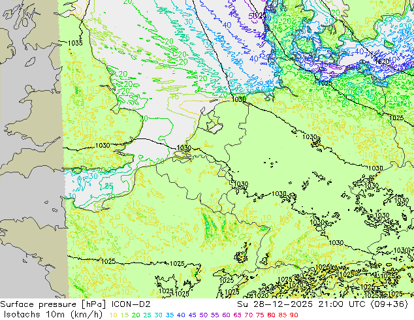Click the 65 legend value
The height and width of the screenshot is (320, 414).
click(237, 315)
